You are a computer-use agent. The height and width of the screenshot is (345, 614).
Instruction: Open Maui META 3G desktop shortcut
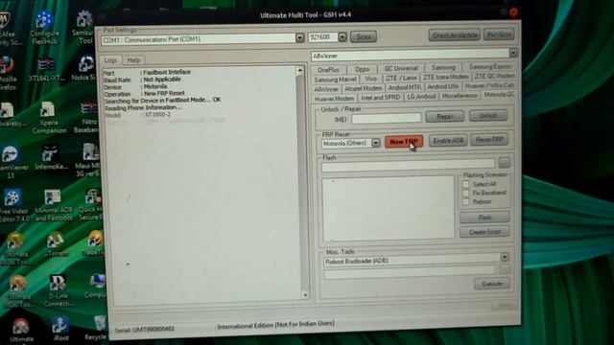pyautogui.click(x=87, y=160)
